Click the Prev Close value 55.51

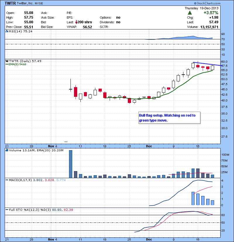pos(29,27)
